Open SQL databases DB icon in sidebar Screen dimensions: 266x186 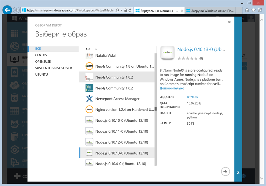(x=15, y=98)
